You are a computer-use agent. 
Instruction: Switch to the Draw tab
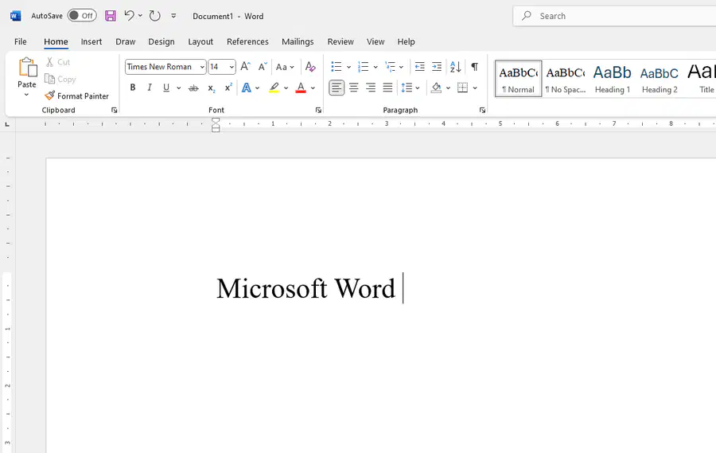pos(126,41)
